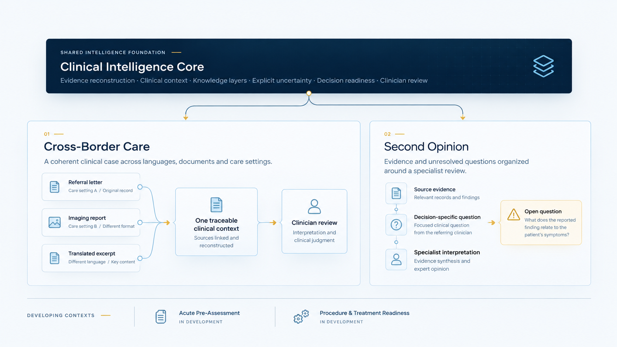Click the SHARED INTELLIGENCE FOUNDATION label
This screenshot has height=347, width=617.
click(x=113, y=52)
